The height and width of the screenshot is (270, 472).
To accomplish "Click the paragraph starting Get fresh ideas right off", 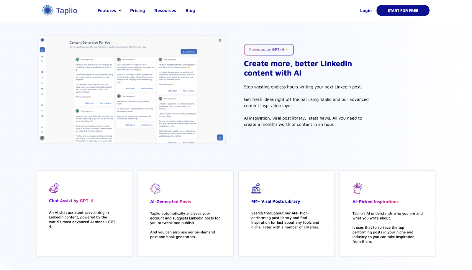I will (306, 103).
